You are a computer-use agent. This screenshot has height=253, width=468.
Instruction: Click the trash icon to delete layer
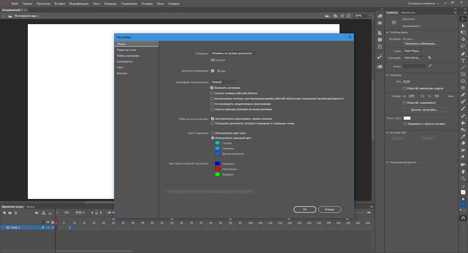[16, 212]
